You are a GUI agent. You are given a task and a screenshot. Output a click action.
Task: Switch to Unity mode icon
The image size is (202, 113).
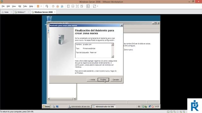(x=82, y=6)
